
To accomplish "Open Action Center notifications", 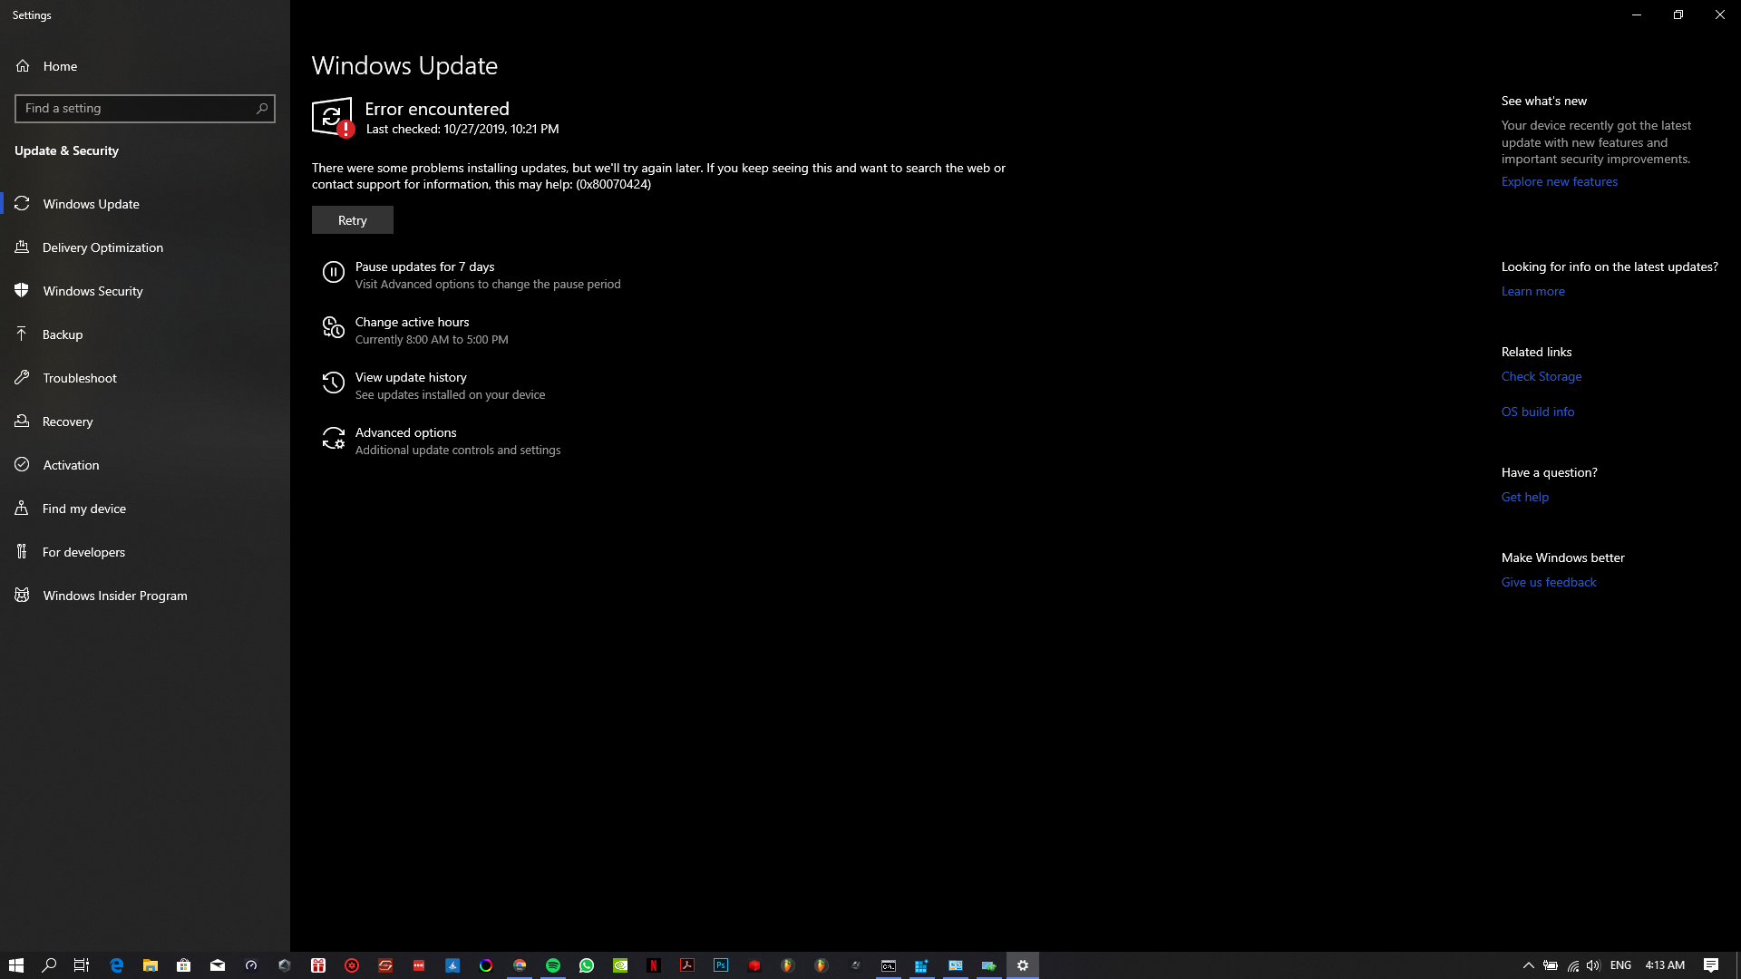I will [1711, 965].
